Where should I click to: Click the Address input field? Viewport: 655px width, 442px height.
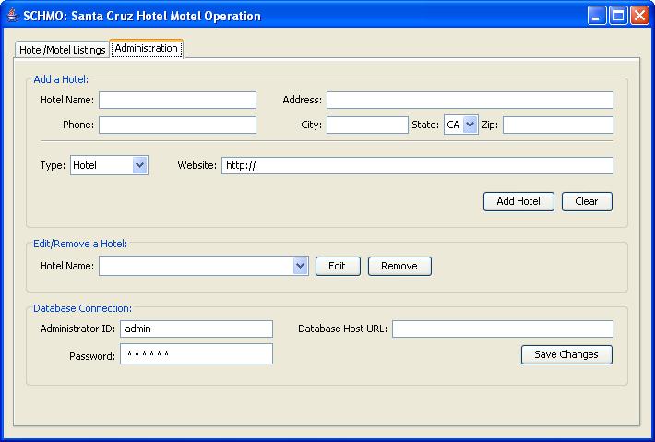pos(470,101)
